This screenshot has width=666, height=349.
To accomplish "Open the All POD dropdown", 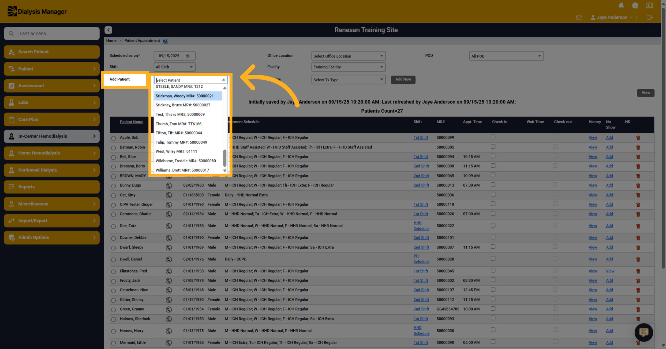I will [506, 56].
